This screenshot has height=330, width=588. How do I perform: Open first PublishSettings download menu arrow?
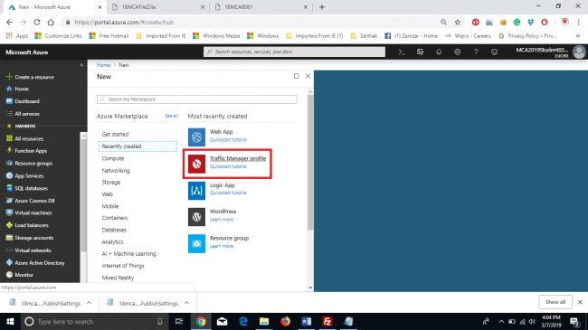coord(89,303)
